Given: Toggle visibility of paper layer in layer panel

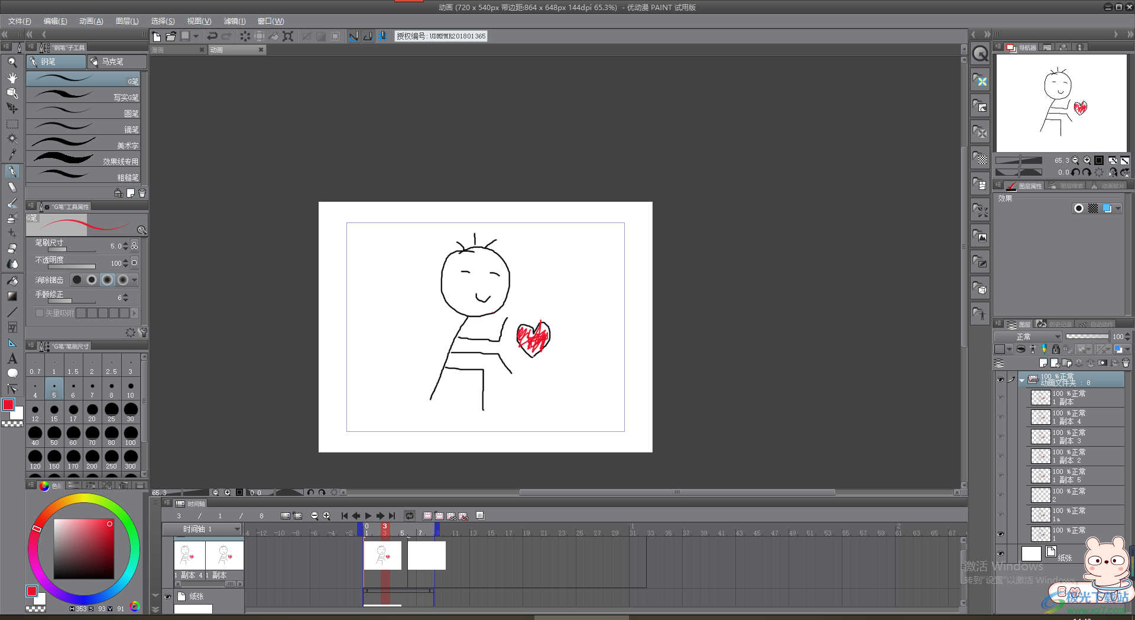Looking at the screenshot, I should tap(1000, 554).
